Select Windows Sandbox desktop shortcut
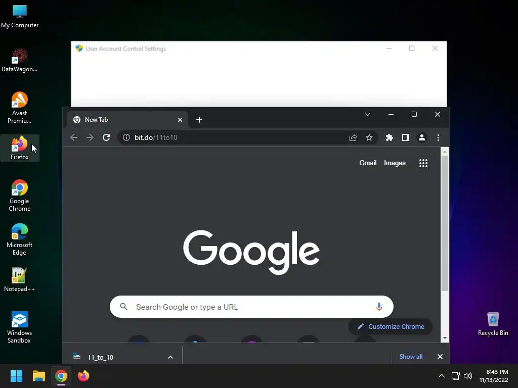The height and width of the screenshot is (388, 518). click(x=19, y=327)
